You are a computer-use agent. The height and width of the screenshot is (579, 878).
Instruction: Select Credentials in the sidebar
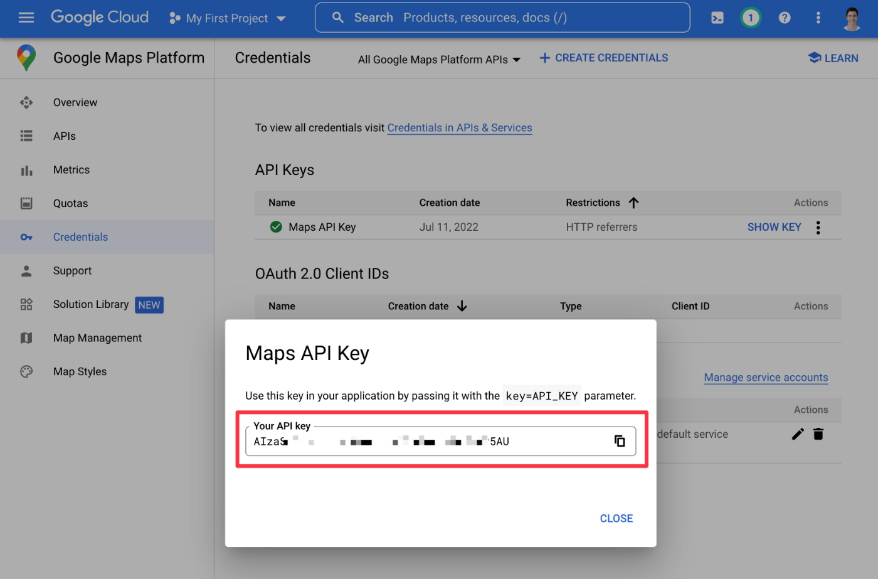point(107,237)
